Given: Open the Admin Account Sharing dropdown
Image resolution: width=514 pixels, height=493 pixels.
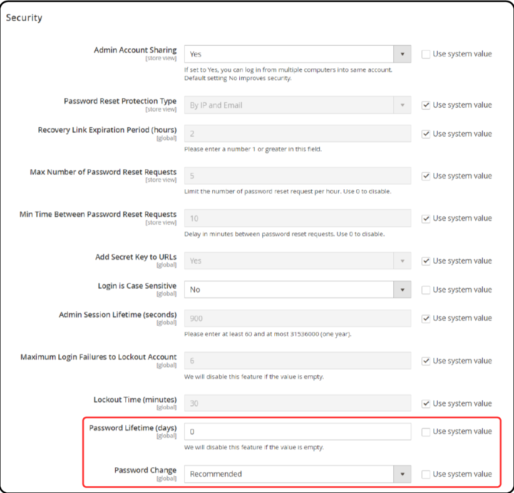Looking at the screenshot, I should click(x=297, y=54).
